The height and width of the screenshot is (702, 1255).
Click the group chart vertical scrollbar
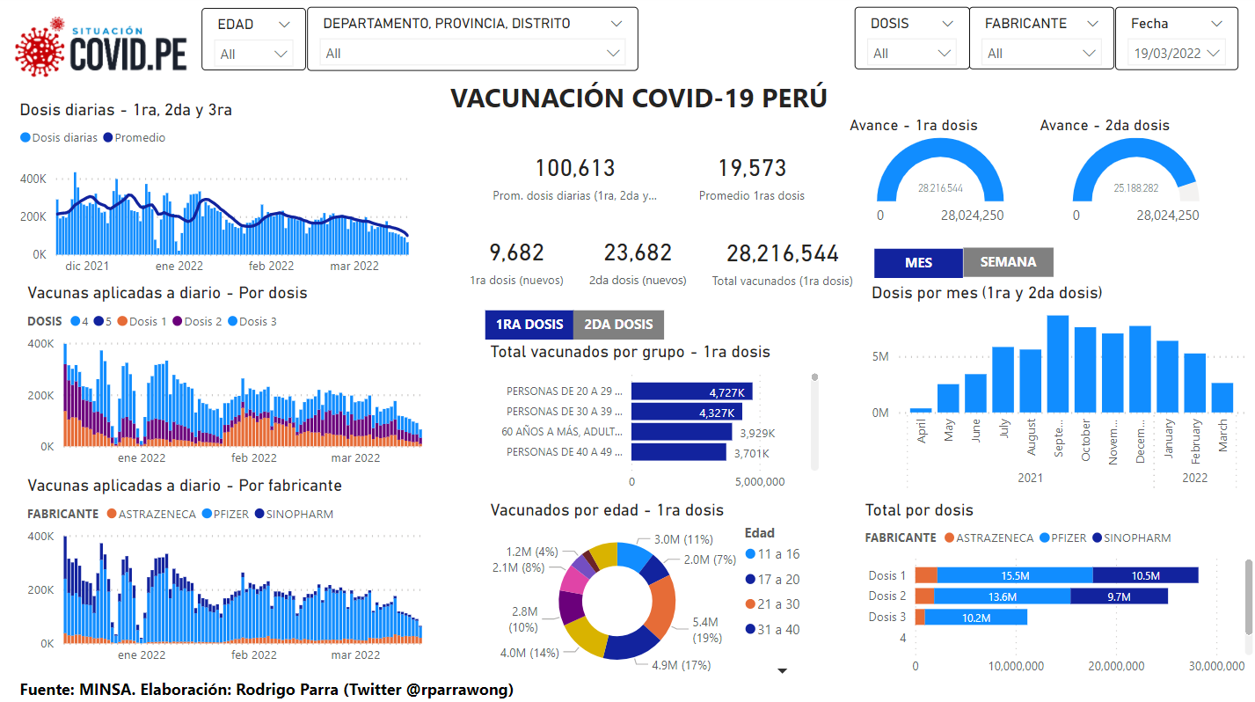pyautogui.click(x=815, y=422)
